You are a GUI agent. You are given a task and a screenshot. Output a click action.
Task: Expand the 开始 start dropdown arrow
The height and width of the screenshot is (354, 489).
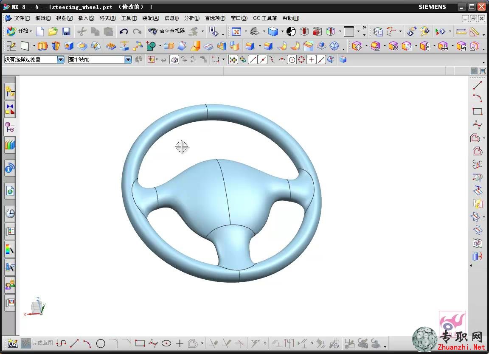[31, 31]
